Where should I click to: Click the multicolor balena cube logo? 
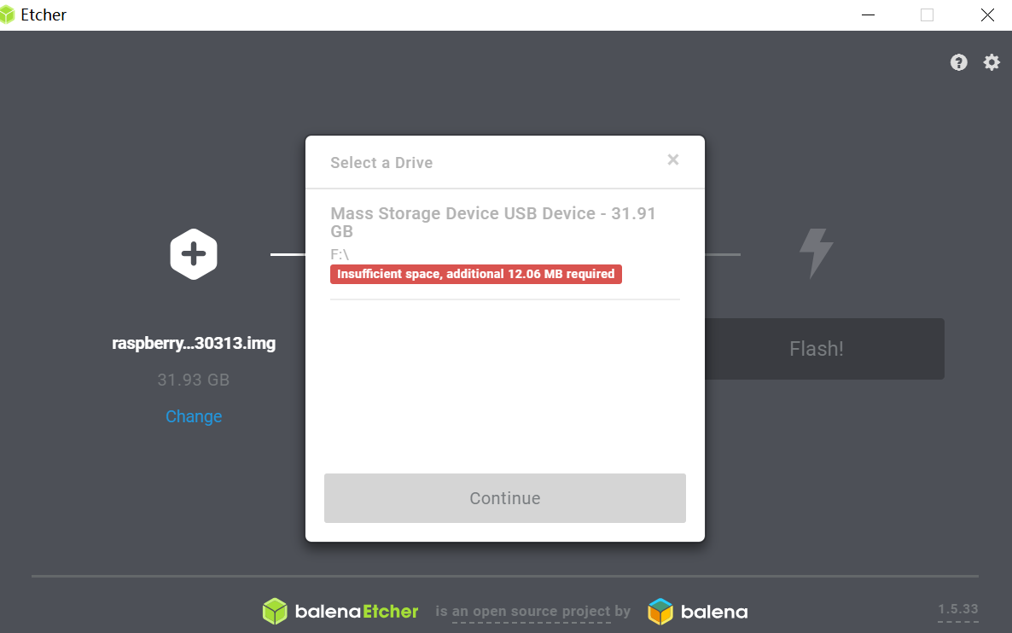pos(660,611)
